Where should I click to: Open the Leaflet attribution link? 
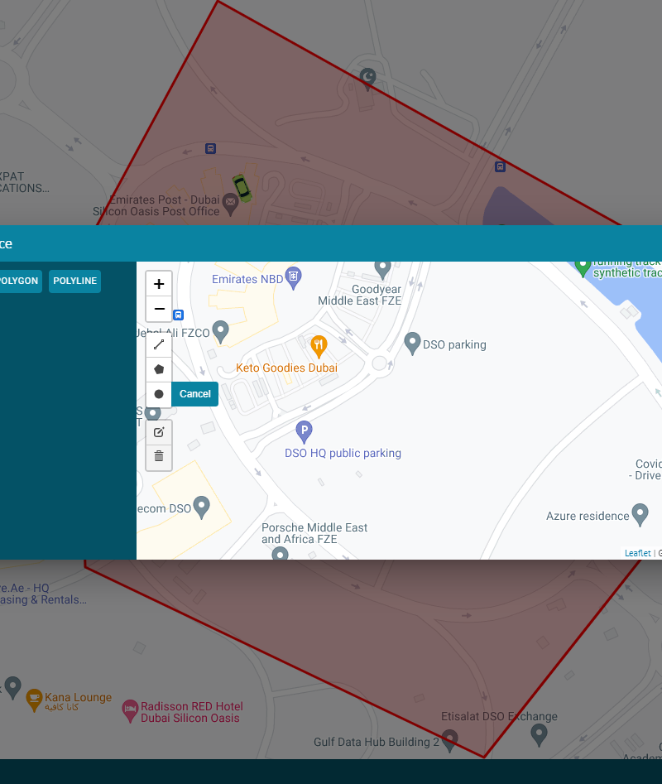click(x=637, y=553)
